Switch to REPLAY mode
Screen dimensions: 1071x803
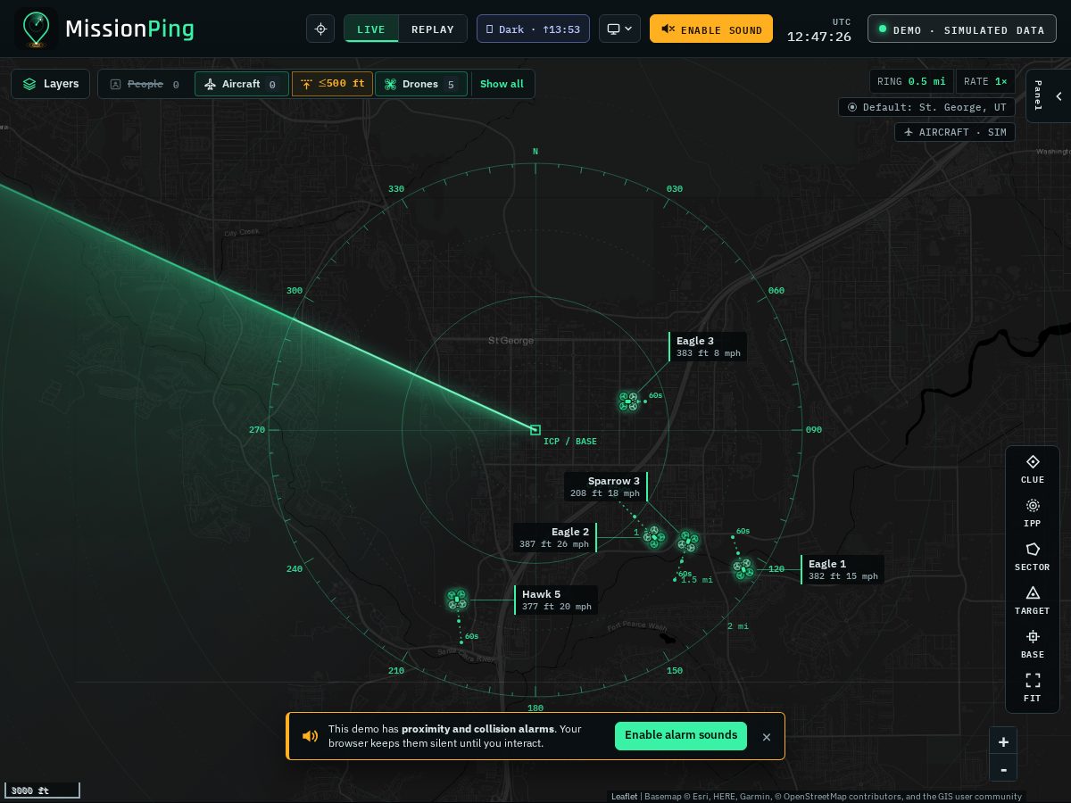(433, 29)
